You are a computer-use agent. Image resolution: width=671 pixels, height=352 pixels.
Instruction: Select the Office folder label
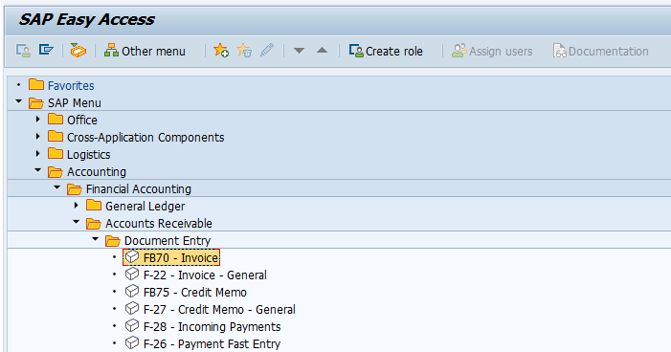82,121
